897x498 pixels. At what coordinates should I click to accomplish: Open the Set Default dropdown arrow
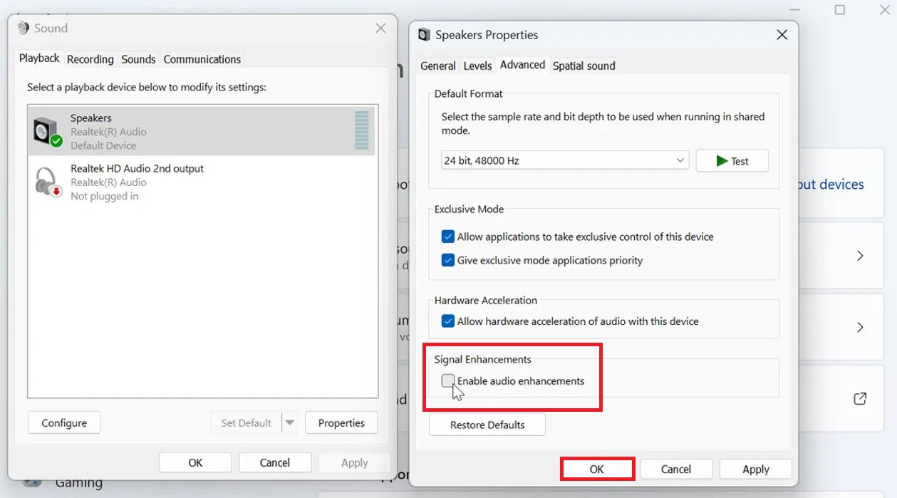click(x=291, y=422)
